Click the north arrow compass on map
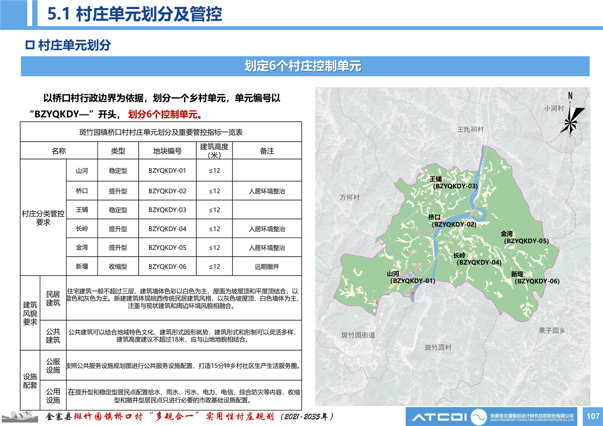The width and height of the screenshot is (603, 426). [x=572, y=114]
